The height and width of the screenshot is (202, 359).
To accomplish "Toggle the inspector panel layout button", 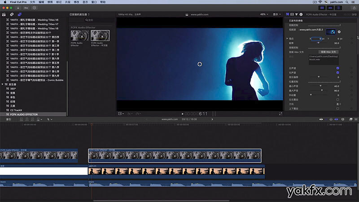I will tap(338, 8).
